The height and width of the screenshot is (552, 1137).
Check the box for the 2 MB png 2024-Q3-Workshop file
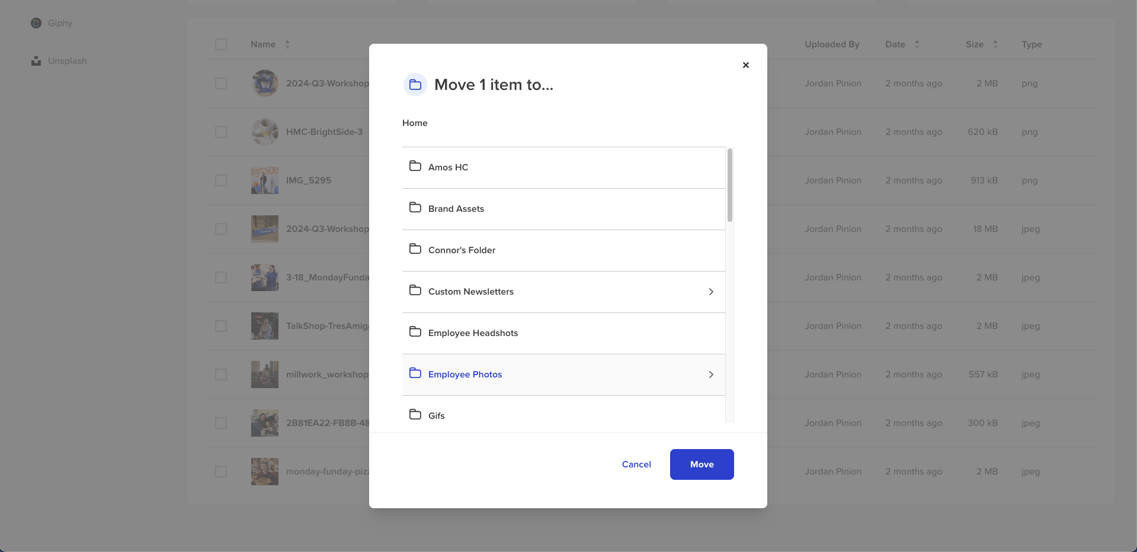(221, 83)
